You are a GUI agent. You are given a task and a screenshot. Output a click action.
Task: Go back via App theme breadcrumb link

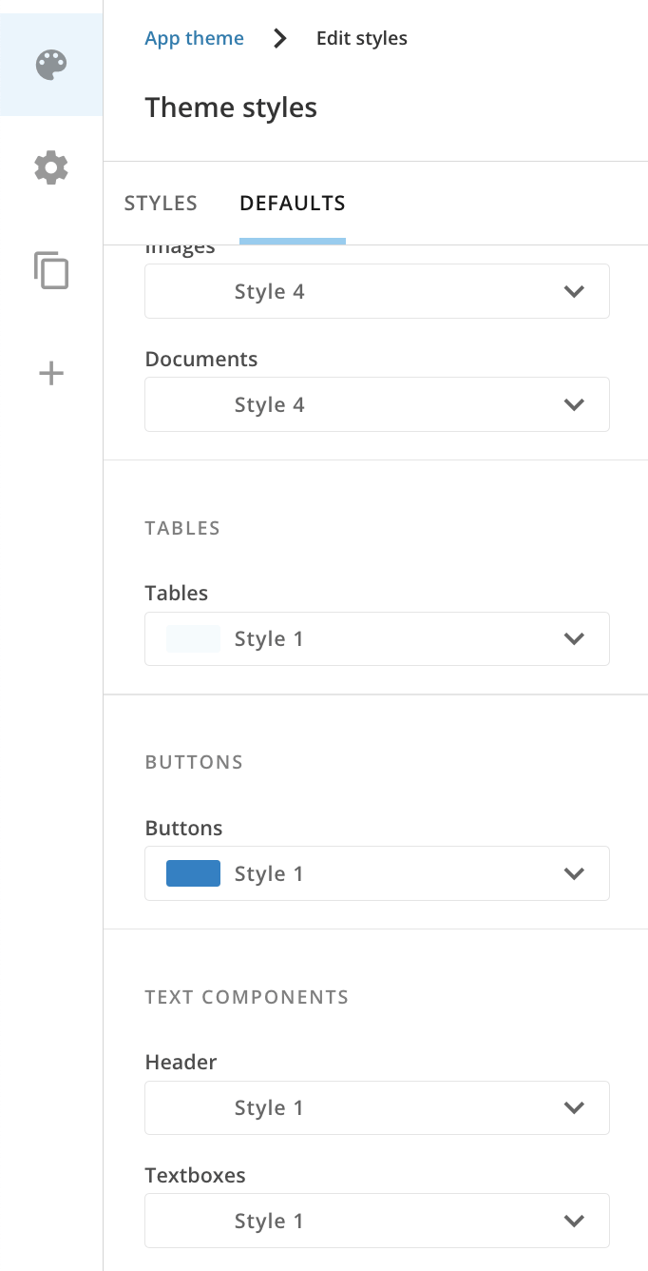coord(194,39)
